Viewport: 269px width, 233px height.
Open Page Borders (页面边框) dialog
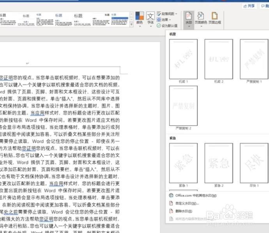(x=215, y=18)
